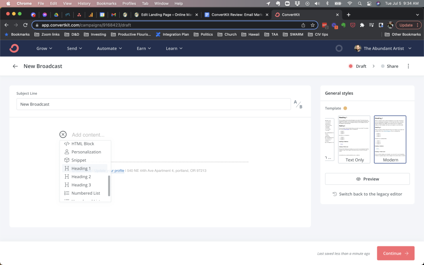Click the volume icon in menu bar
The height and width of the screenshot is (265, 424).
317,3
